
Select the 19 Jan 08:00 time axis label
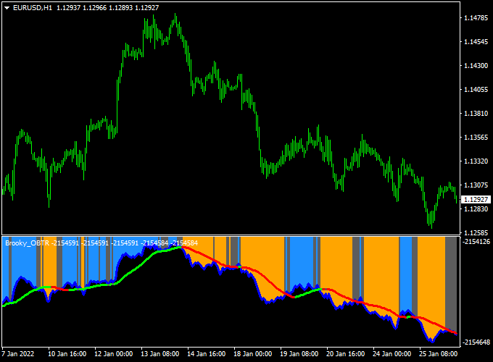299,354
